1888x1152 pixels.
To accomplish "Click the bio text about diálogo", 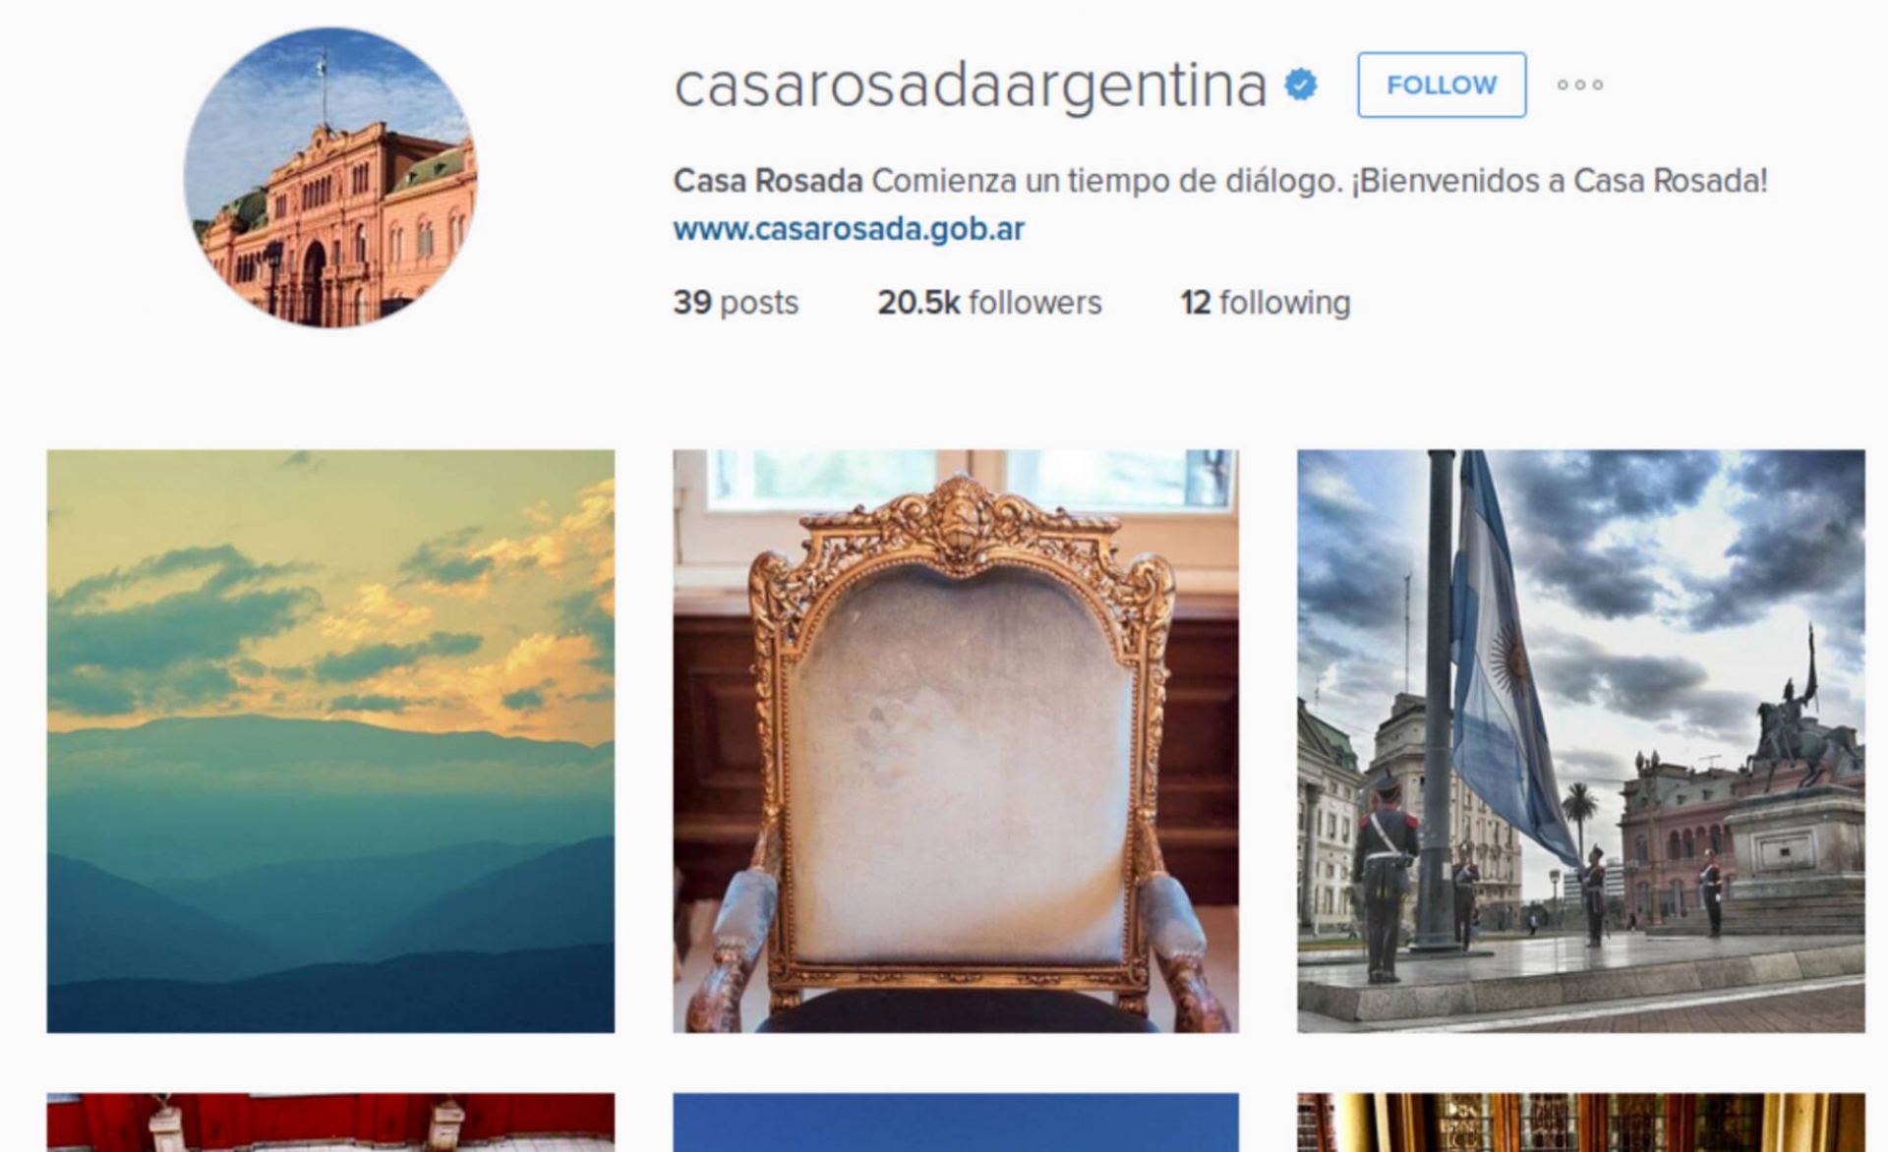I will point(1320,181).
